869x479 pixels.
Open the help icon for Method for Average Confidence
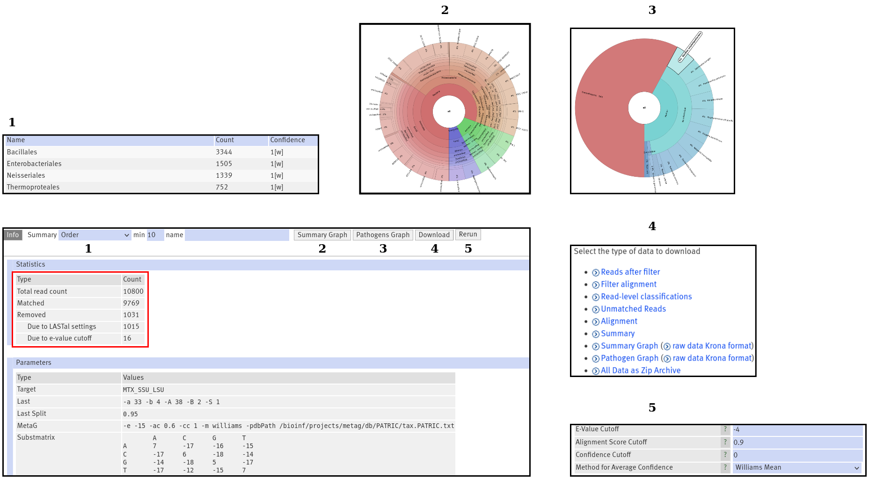pos(725,467)
